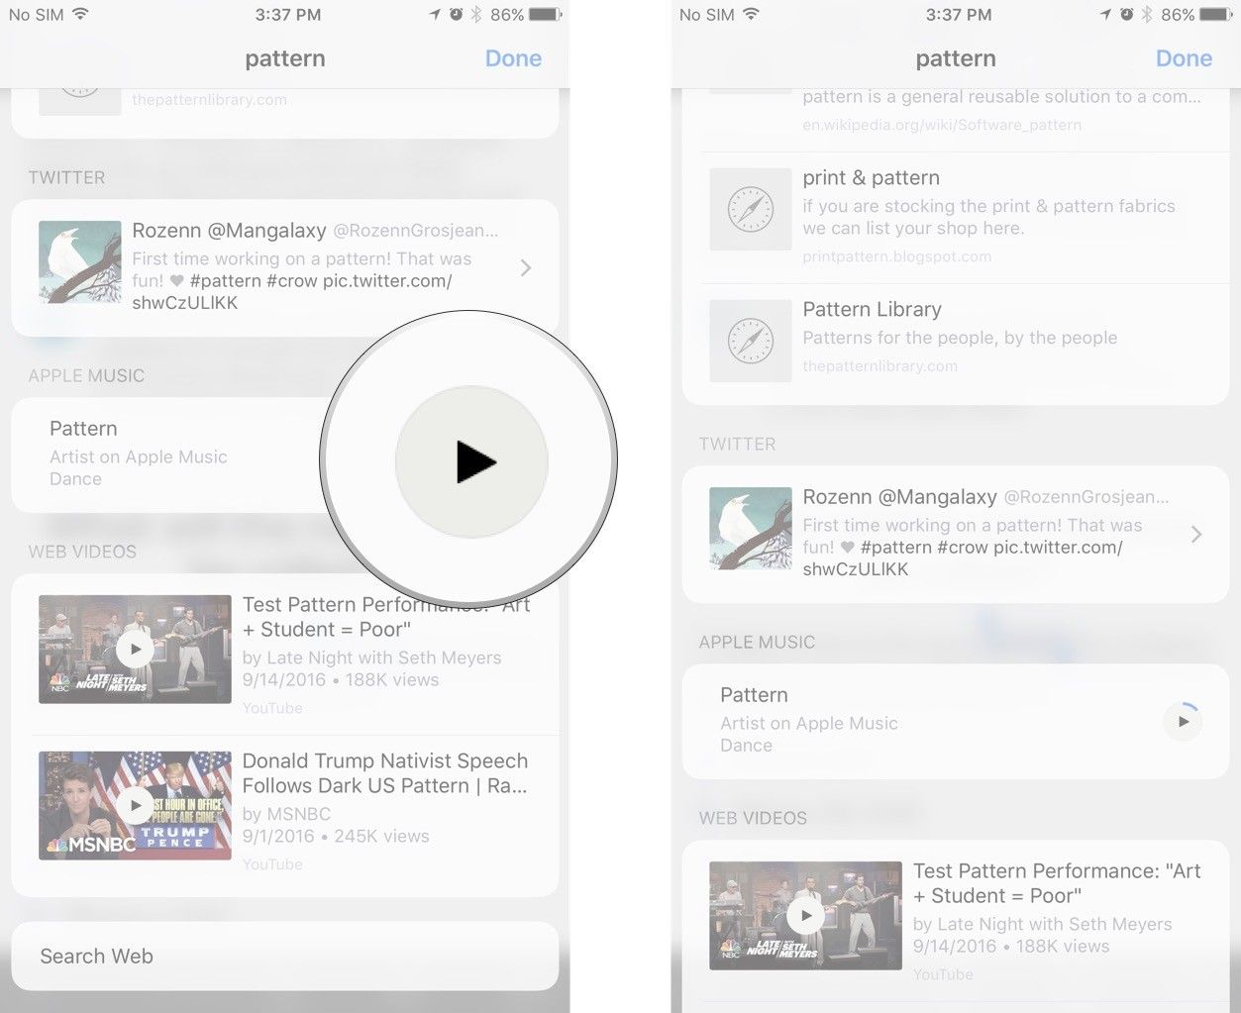
Task: Open the Donald Trump Nativist Speech video title
Action: coord(385,773)
